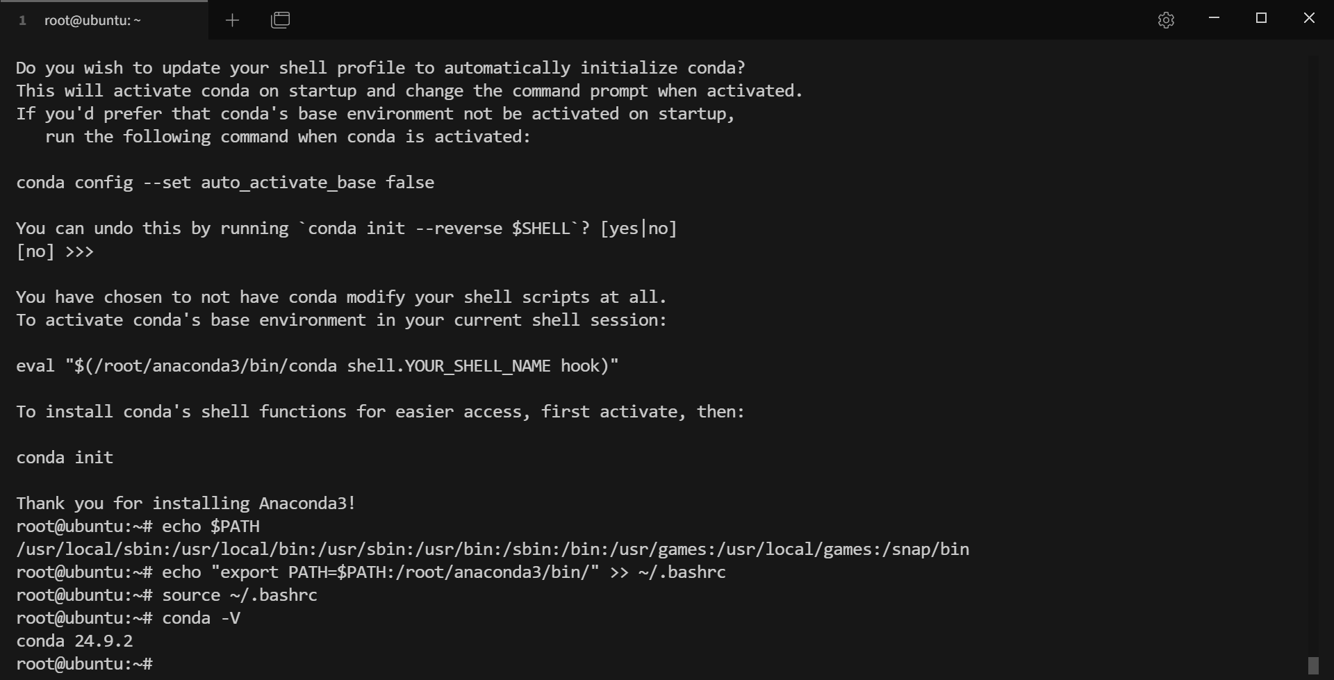
Task: Click the '[no] >>>' prompt line
Action: (x=55, y=251)
